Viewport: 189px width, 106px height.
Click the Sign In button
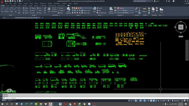[157, 1]
